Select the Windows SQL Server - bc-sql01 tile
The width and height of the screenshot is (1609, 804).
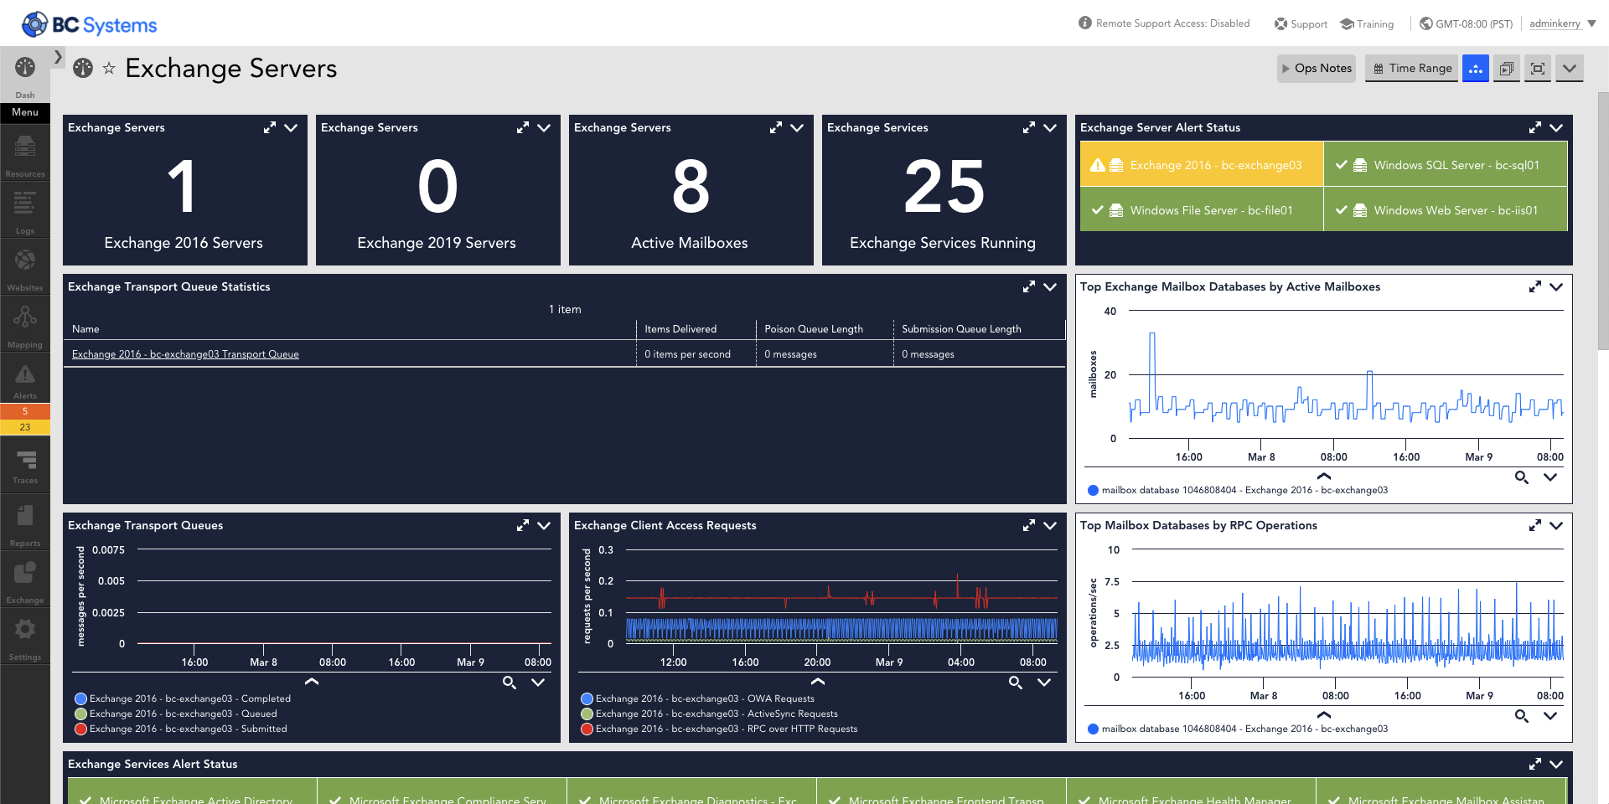click(x=1446, y=165)
